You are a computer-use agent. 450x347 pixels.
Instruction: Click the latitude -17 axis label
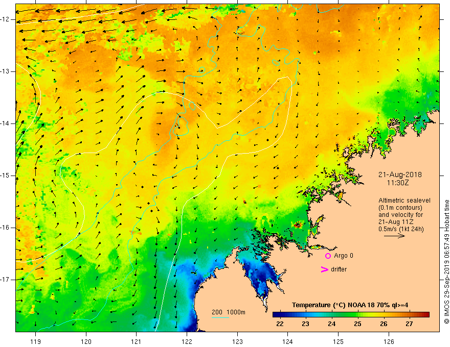(6, 280)
